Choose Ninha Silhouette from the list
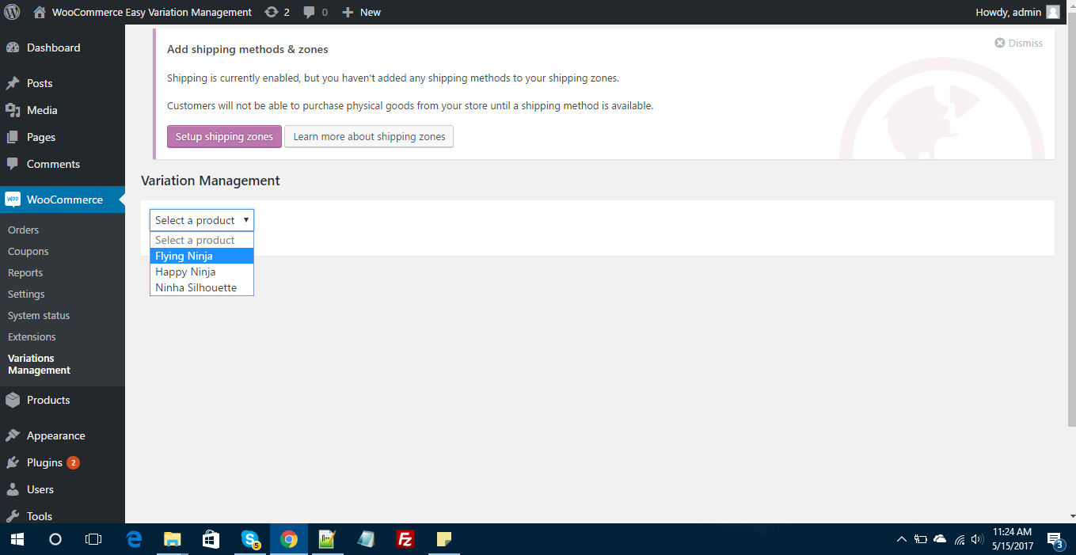 (x=202, y=287)
